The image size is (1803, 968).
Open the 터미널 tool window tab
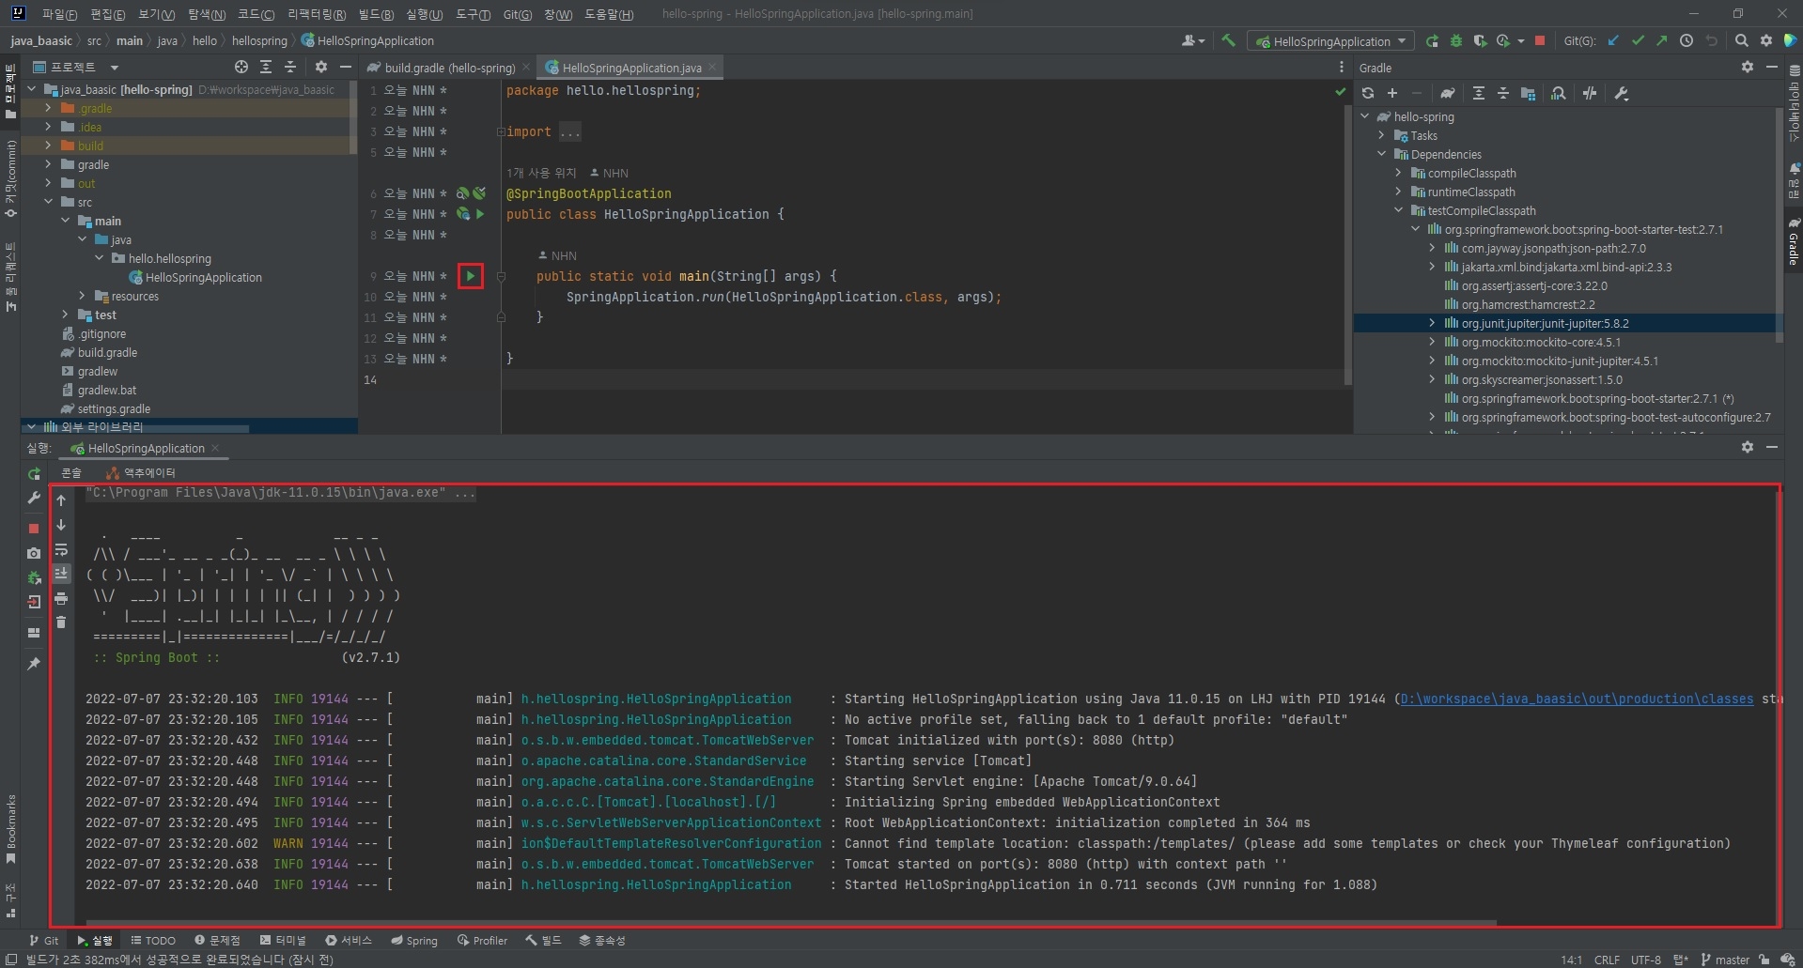pyautogui.click(x=283, y=940)
